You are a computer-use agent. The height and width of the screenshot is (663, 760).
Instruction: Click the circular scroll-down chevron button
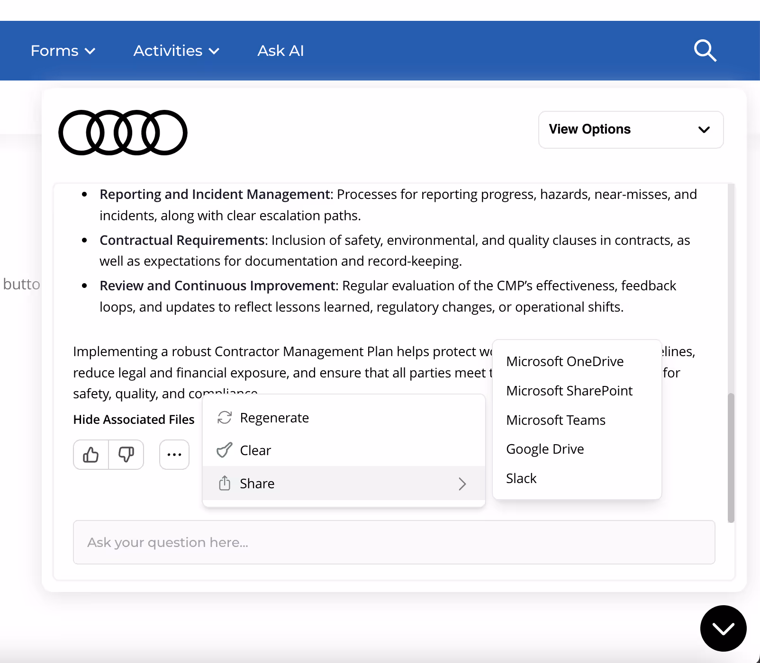723,628
